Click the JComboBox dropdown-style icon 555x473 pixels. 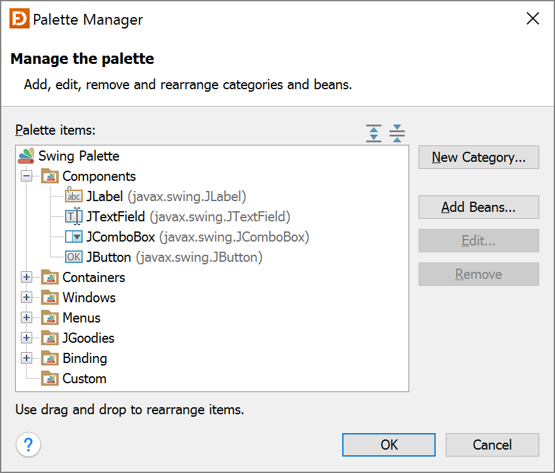73,236
